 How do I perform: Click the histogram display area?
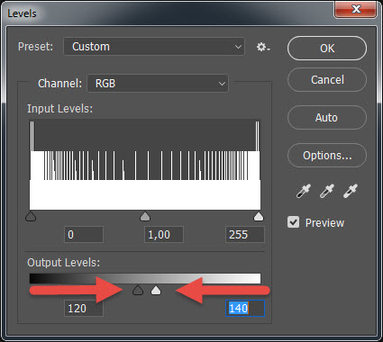tap(145, 165)
